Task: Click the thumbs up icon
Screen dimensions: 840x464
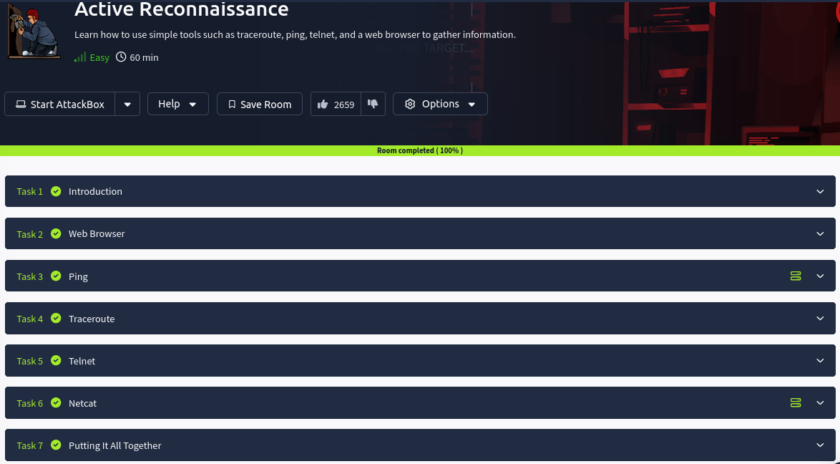Action: tap(323, 104)
